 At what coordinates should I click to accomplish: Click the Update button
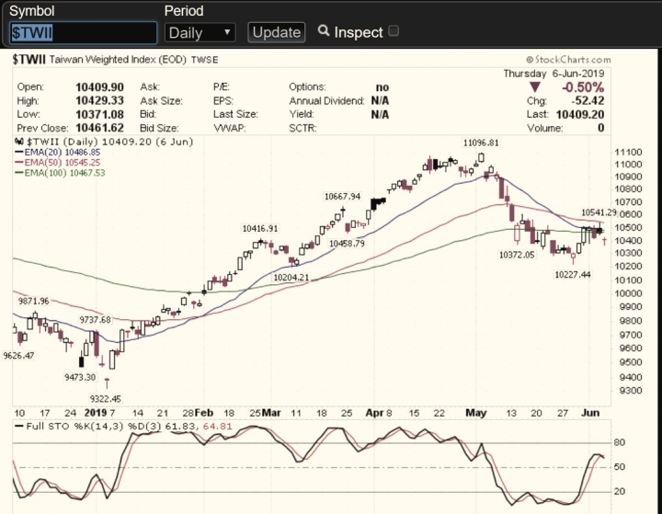click(x=277, y=32)
